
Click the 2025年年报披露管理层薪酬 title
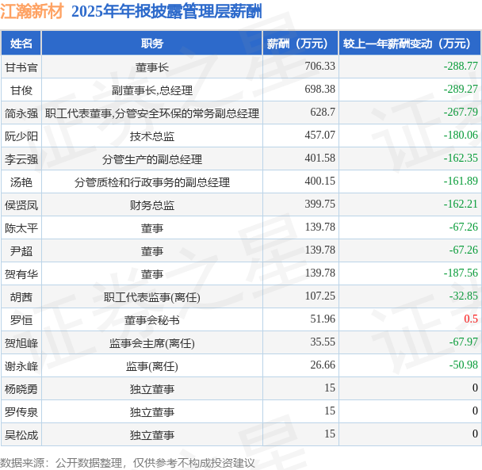pyautogui.click(x=166, y=12)
